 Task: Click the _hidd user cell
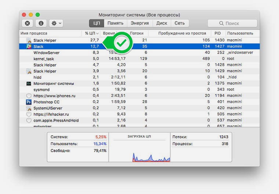232,77
